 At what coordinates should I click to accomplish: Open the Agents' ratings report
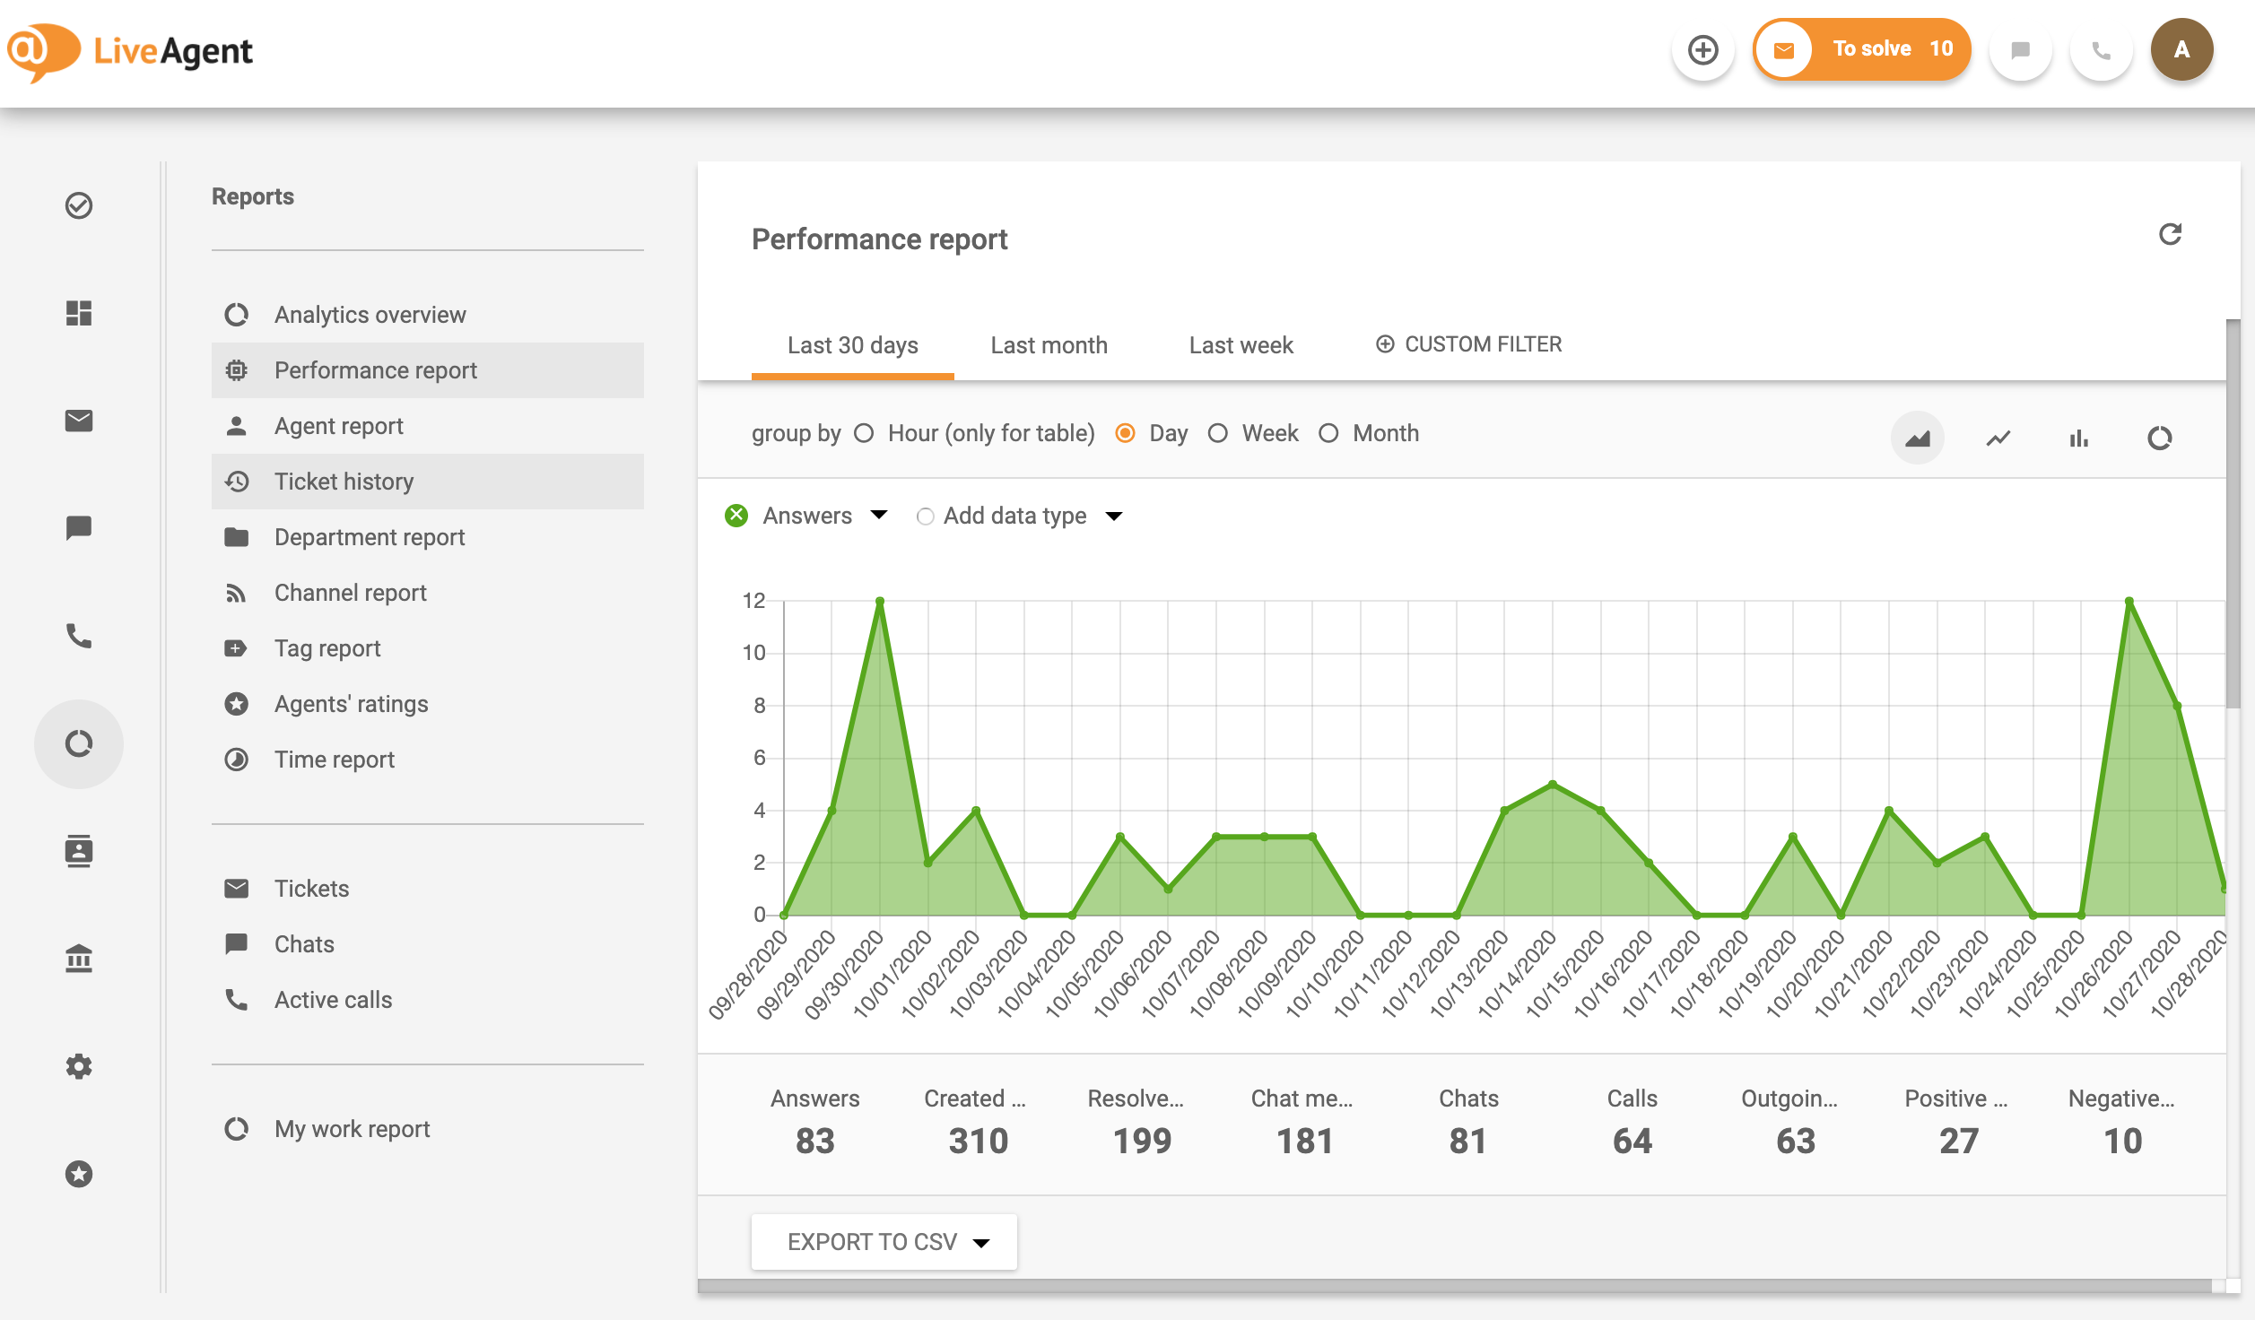(x=351, y=703)
